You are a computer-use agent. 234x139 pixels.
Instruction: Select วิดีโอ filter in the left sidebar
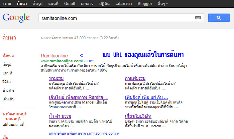pyautogui.click(x=7, y=82)
